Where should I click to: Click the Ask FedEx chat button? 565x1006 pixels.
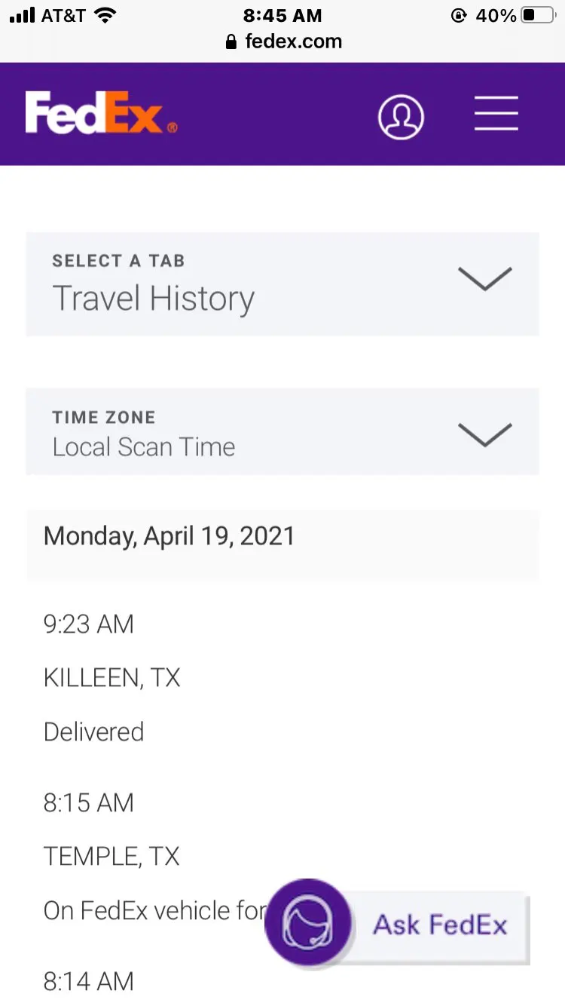pos(441,925)
